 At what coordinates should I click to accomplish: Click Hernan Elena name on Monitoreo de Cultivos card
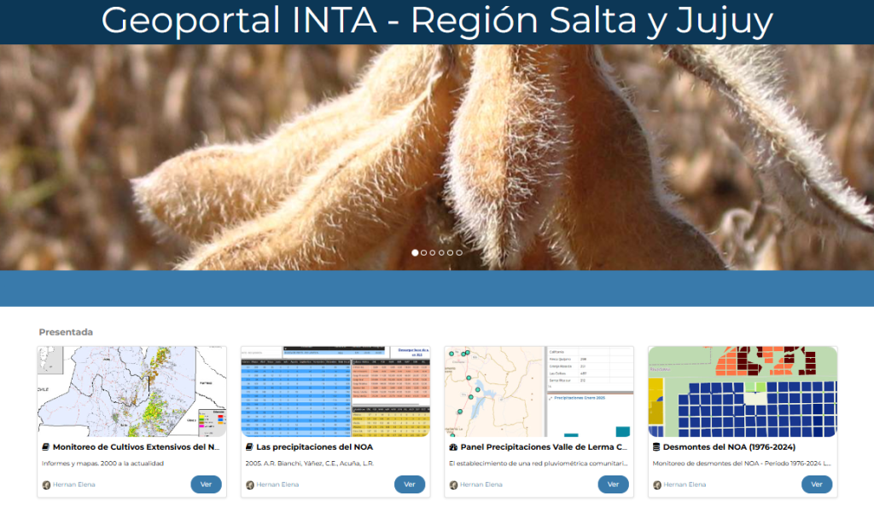74,485
